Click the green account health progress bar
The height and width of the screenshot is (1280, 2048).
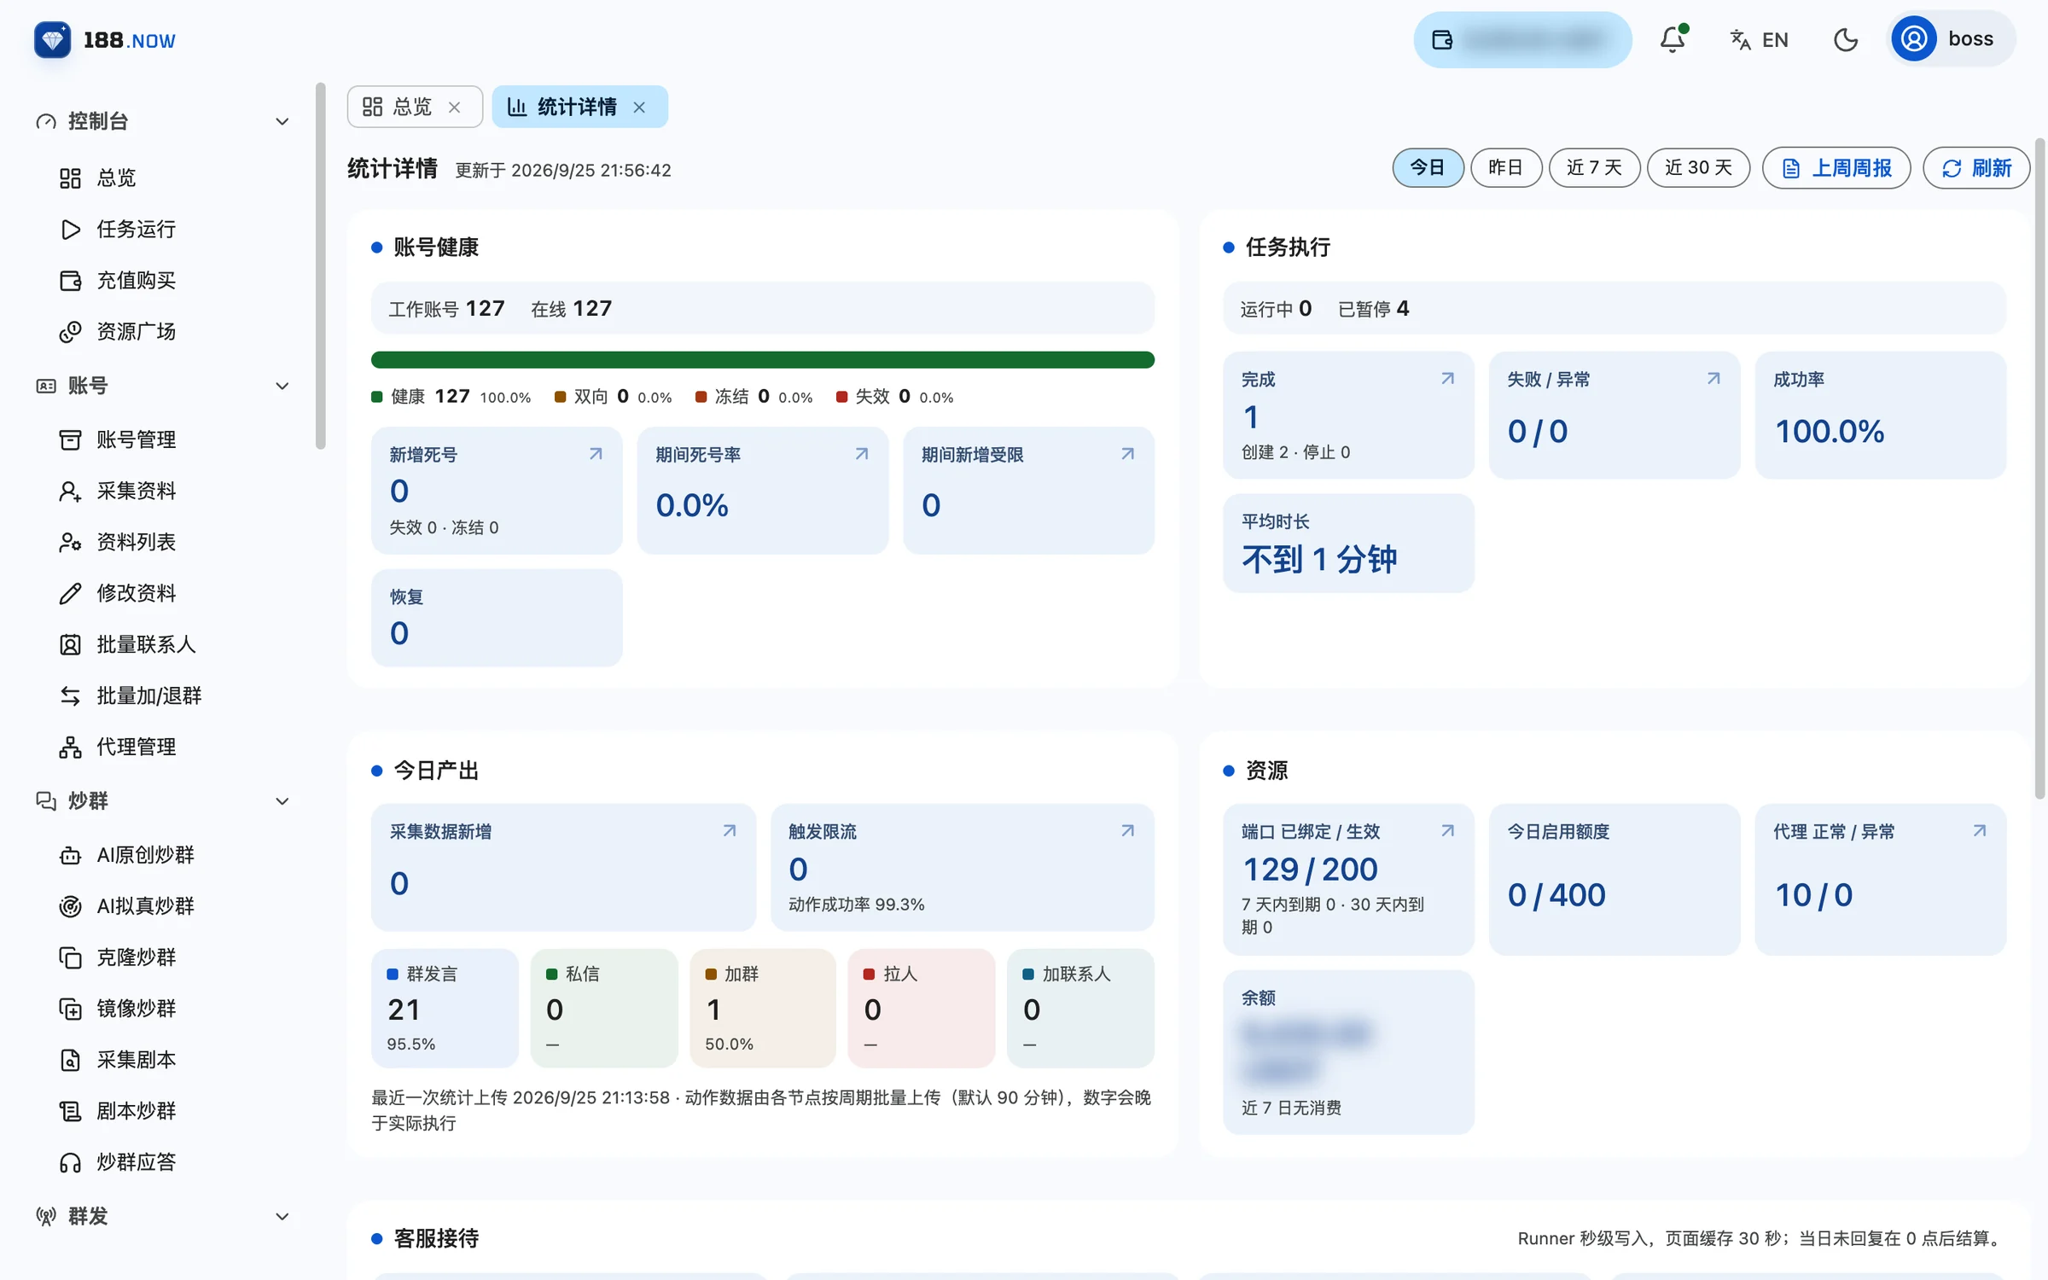763,359
